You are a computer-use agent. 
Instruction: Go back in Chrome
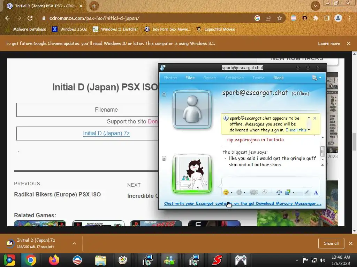tap(8, 18)
